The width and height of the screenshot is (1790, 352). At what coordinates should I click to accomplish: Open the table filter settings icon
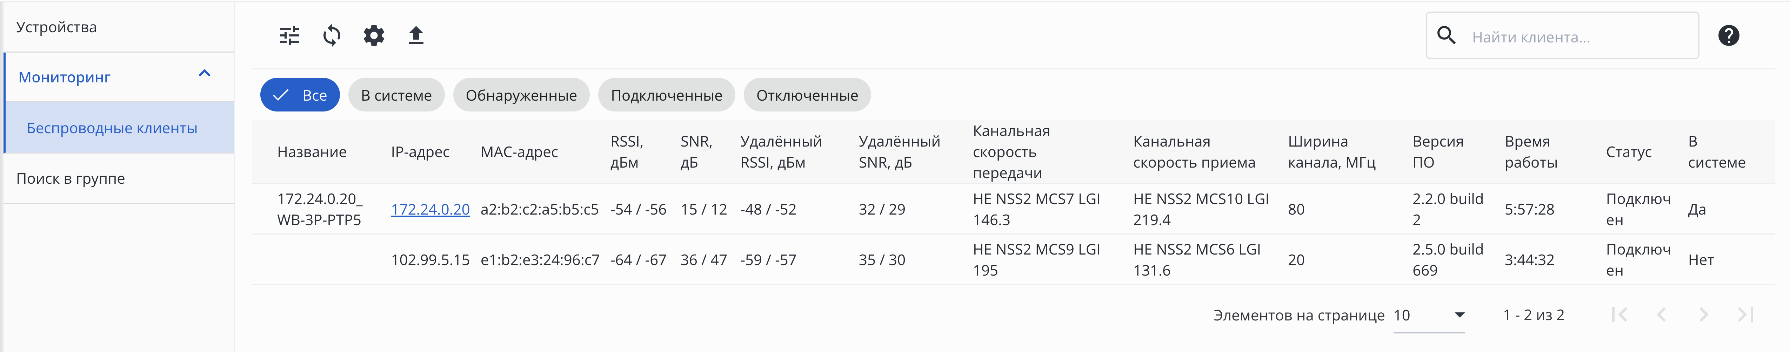pos(290,35)
